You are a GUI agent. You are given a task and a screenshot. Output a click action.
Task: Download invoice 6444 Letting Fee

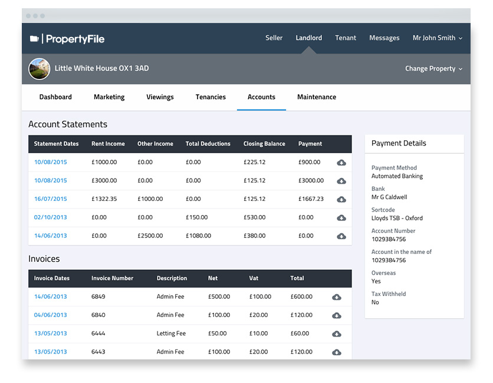pos(337,334)
